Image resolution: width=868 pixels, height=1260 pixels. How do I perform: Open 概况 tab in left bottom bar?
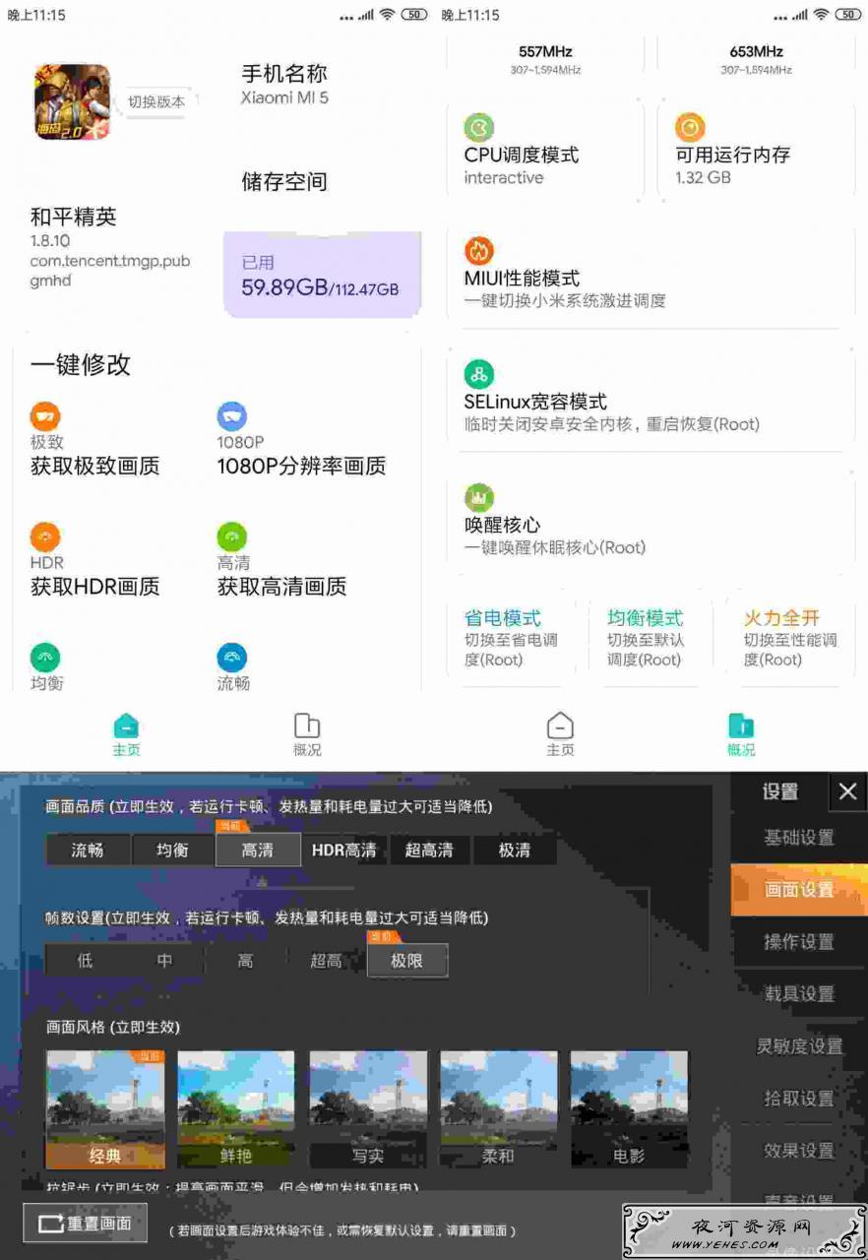click(307, 735)
